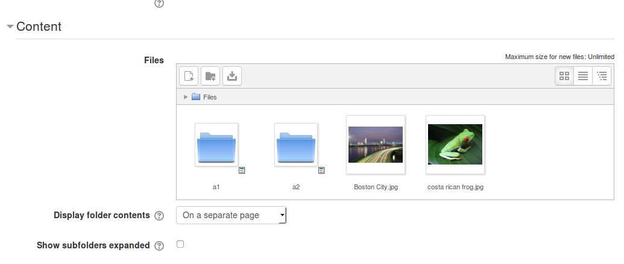Open the a1 folder
624x264 pixels.
[216, 145]
